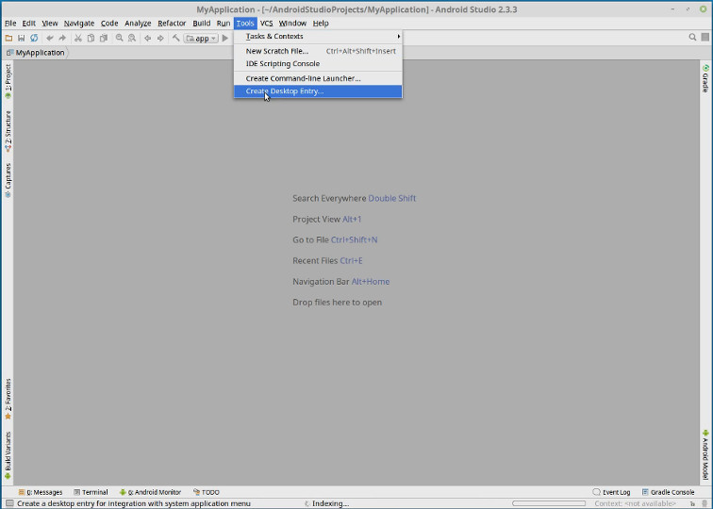Open the 6: Android Monitor window
Viewport: 713px width, 509px height.
click(150, 492)
